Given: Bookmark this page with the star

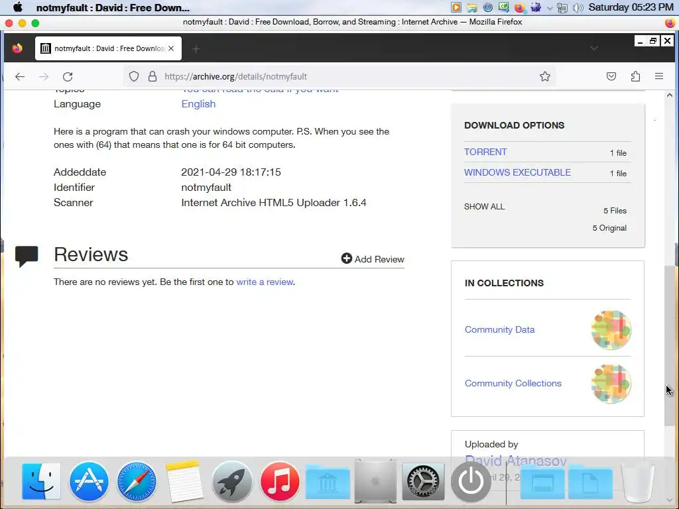Looking at the screenshot, I should coord(545,77).
